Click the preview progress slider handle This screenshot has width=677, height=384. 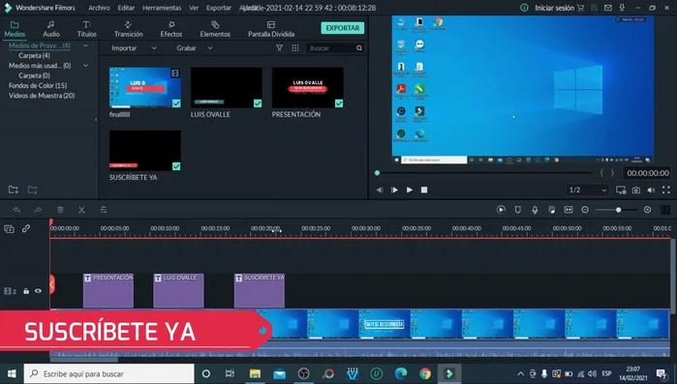[x=377, y=173]
